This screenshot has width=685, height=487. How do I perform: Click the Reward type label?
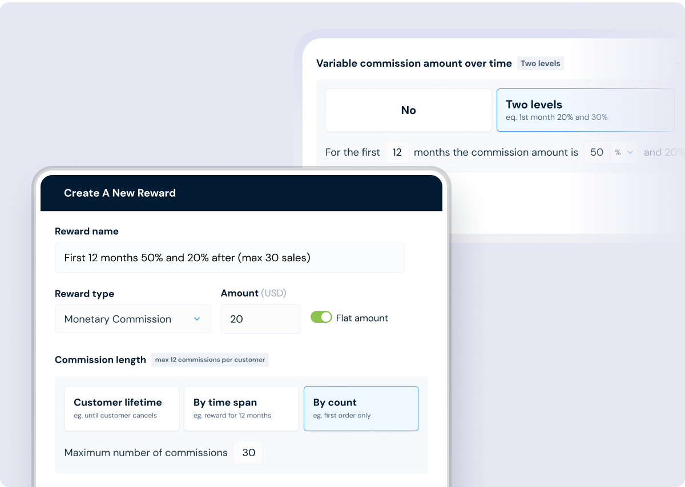pyautogui.click(x=84, y=294)
